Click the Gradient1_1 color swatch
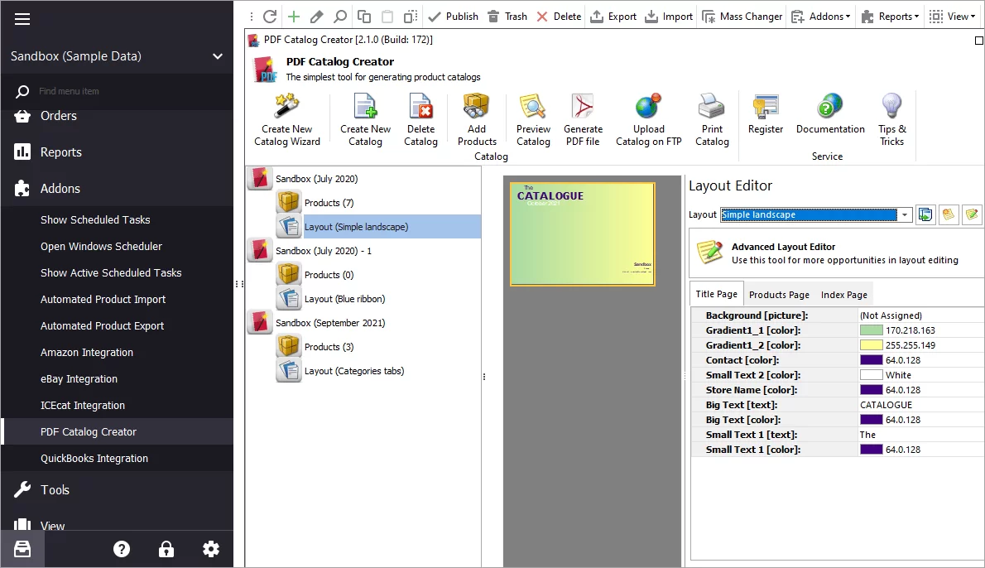 pos(871,330)
